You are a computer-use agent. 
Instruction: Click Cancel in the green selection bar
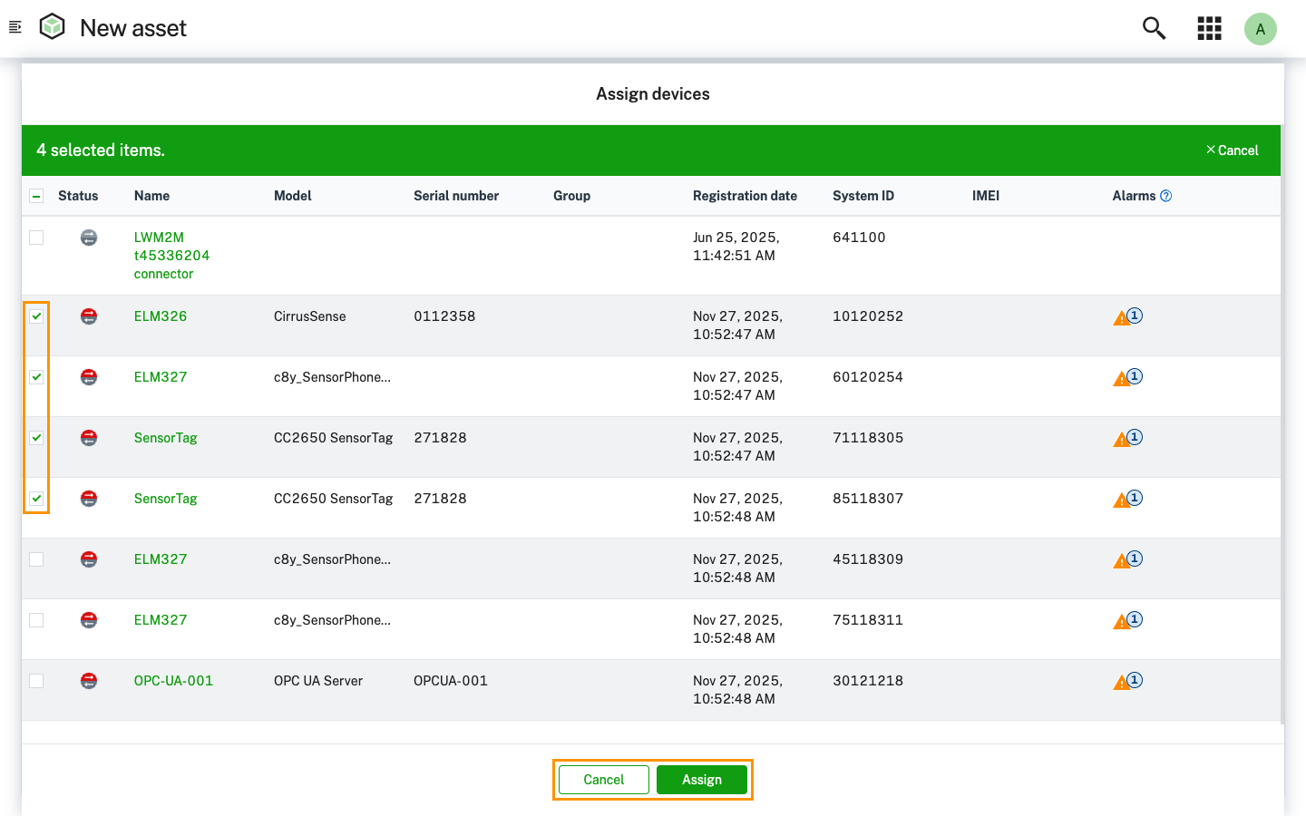click(1233, 150)
